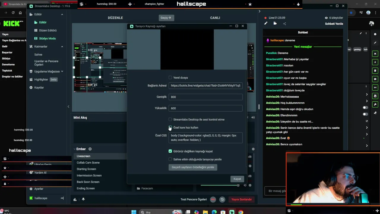The width and height of the screenshot is (380, 214).
Task: Mute the lower mixer channel speaker icon
Action: coord(245,185)
